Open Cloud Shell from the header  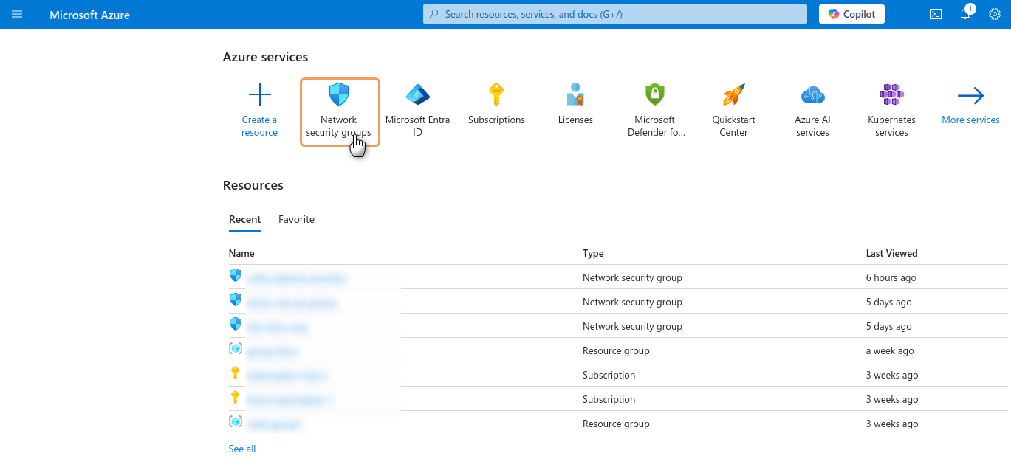936,14
